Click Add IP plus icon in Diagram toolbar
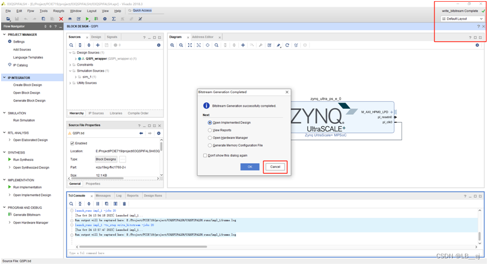This screenshot has height=265, width=488. pos(243,45)
